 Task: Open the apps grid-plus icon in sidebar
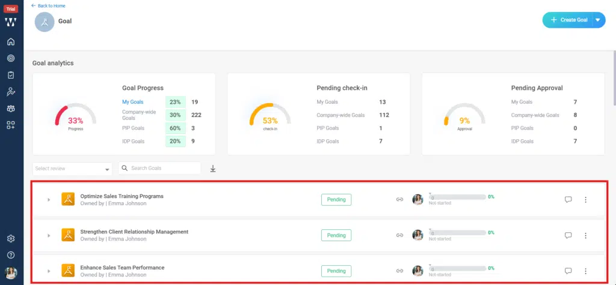click(11, 125)
